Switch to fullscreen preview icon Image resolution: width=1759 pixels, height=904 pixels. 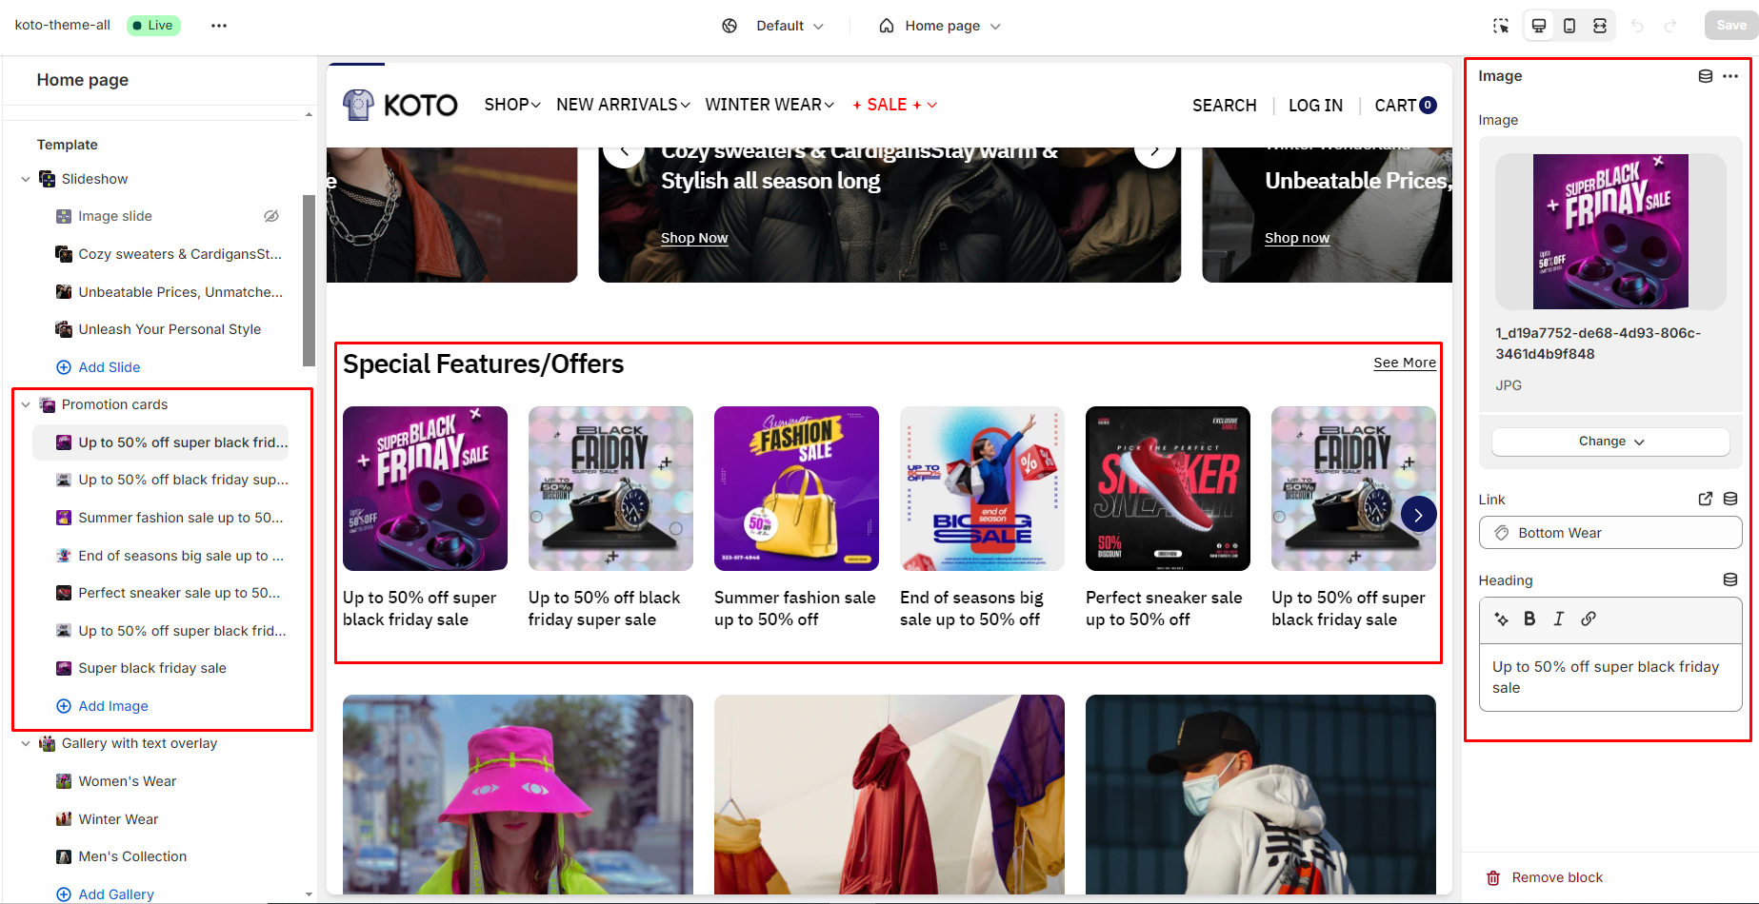pos(1600,26)
